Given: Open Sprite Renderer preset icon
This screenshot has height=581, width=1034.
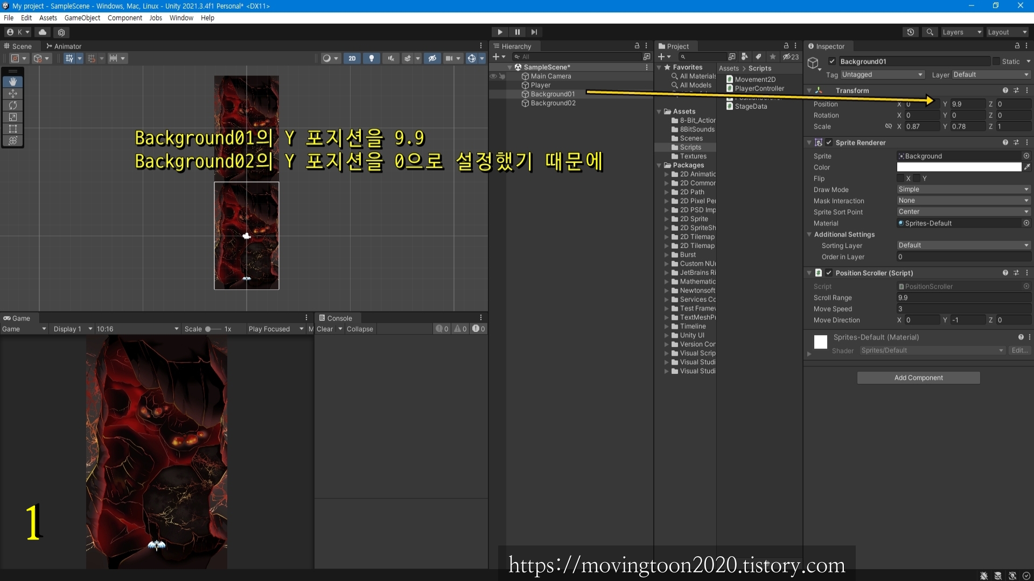Looking at the screenshot, I should [1016, 143].
